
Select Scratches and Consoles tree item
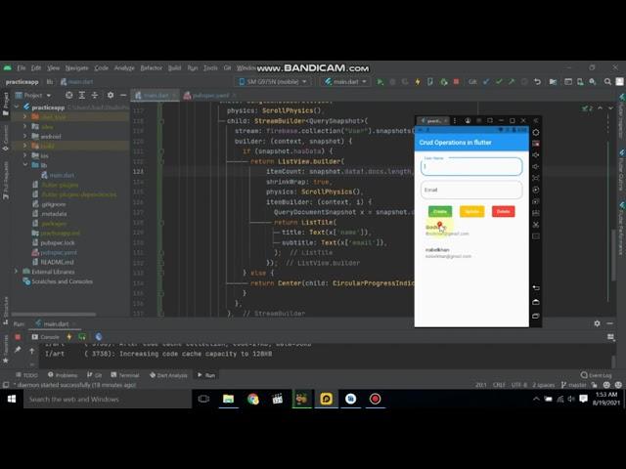click(59, 281)
